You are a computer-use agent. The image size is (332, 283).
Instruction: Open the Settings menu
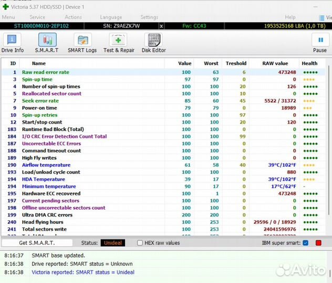[149, 17]
